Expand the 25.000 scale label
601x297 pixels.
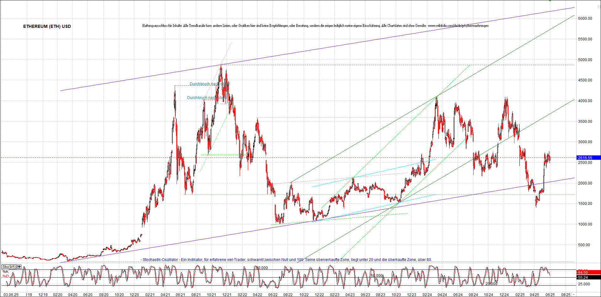click(584, 284)
